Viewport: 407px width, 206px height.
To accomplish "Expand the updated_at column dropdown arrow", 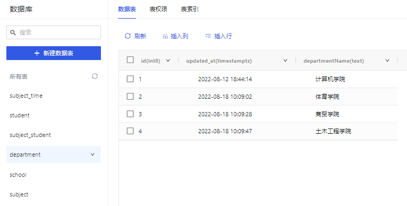I will point(285,61).
